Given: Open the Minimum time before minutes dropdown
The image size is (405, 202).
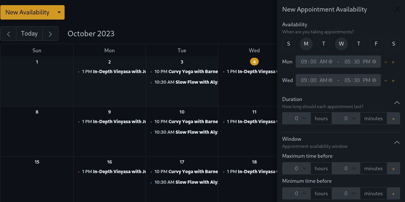Looking at the screenshot, I should click(x=346, y=193).
